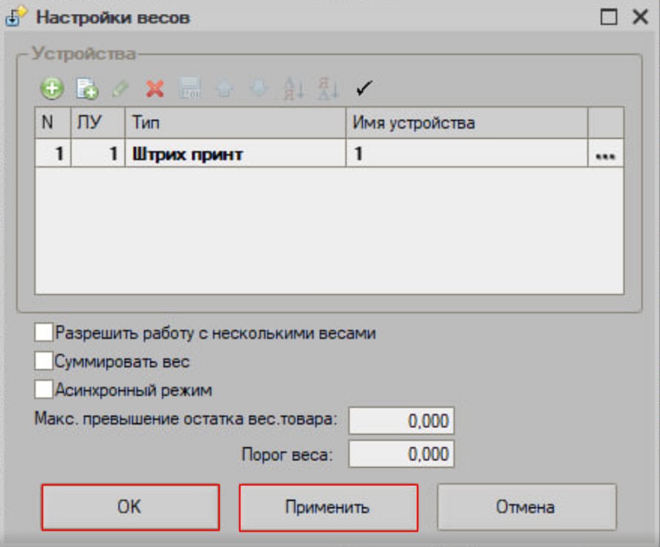This screenshot has width=660, height=547.
Task: Select the ЛУ cell of the device row
Action: (98, 153)
